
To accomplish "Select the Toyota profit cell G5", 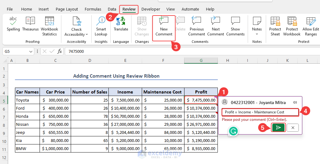I will pos(201,100).
